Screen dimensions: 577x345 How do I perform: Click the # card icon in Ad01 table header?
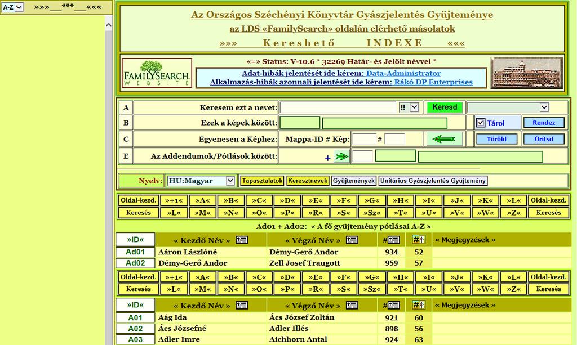click(391, 240)
